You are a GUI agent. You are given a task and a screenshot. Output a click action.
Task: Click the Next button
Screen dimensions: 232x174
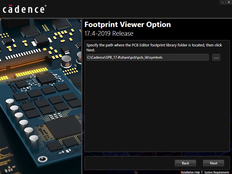(x=213, y=163)
